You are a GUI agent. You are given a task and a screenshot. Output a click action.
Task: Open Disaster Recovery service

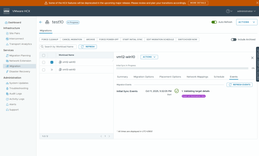[x=19, y=71]
